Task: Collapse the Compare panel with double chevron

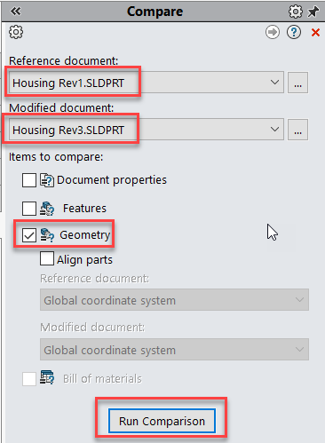Action: 16,12
